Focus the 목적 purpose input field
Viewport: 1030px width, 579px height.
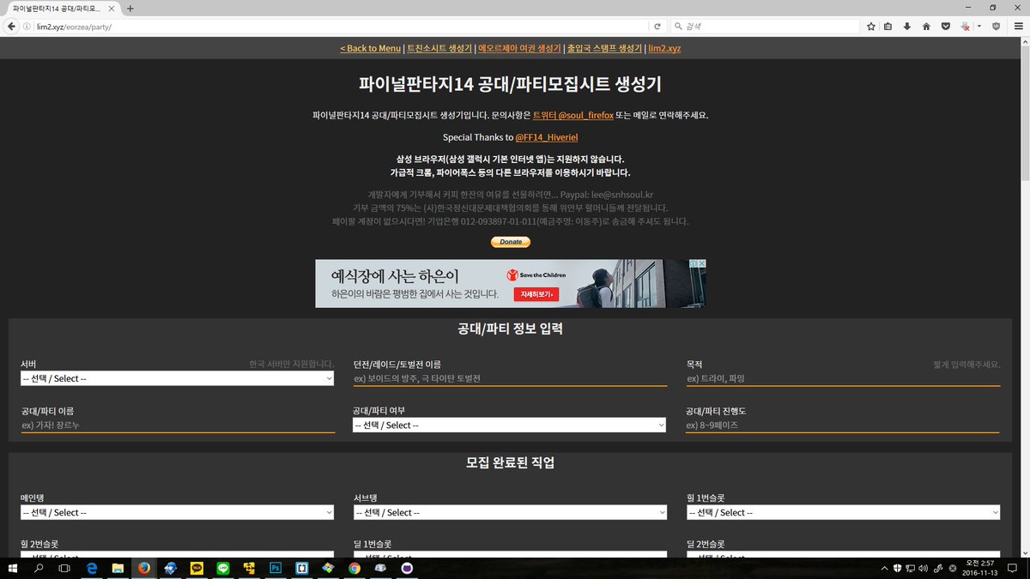[x=843, y=378]
